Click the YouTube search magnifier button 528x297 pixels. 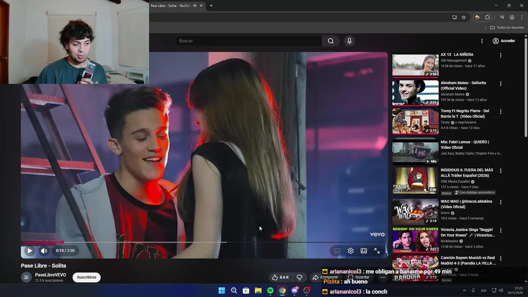pyautogui.click(x=330, y=41)
